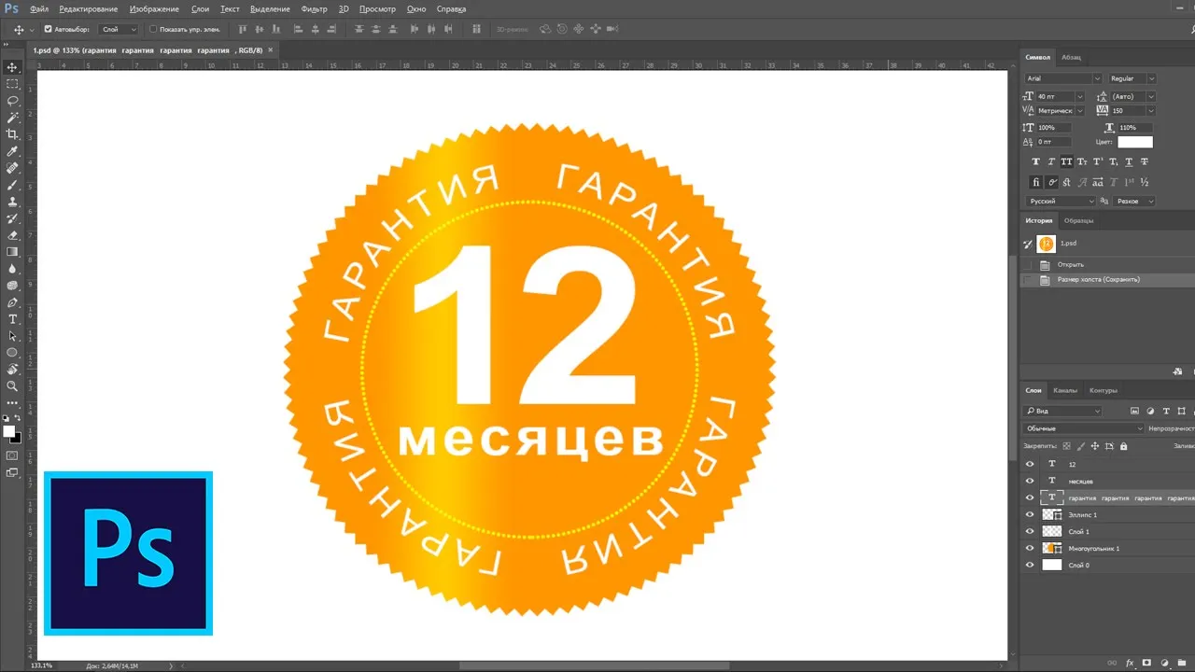This screenshot has width=1195, height=672.
Task: Click add layer mask icon
Action: coord(1147,663)
